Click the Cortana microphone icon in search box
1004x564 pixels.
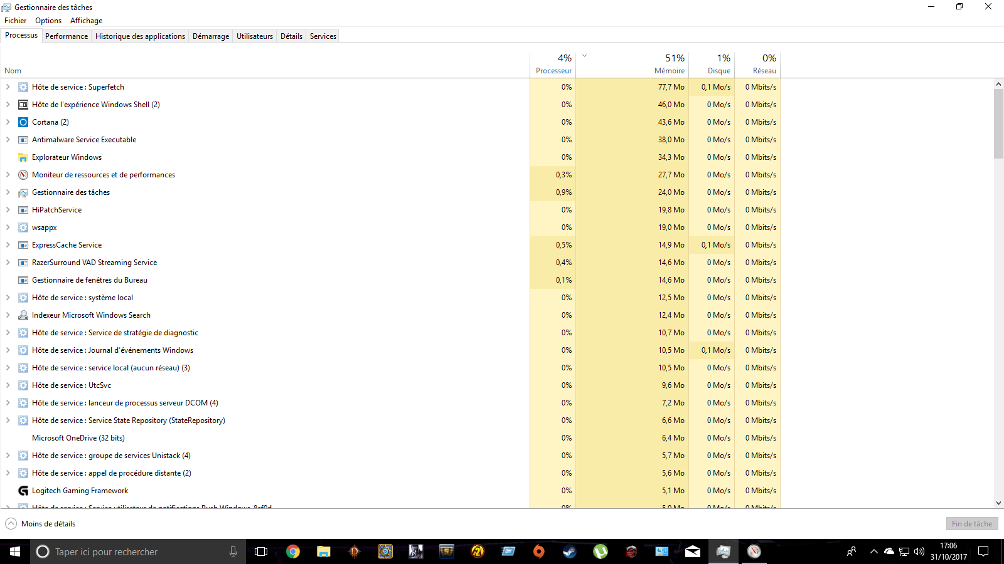click(233, 551)
